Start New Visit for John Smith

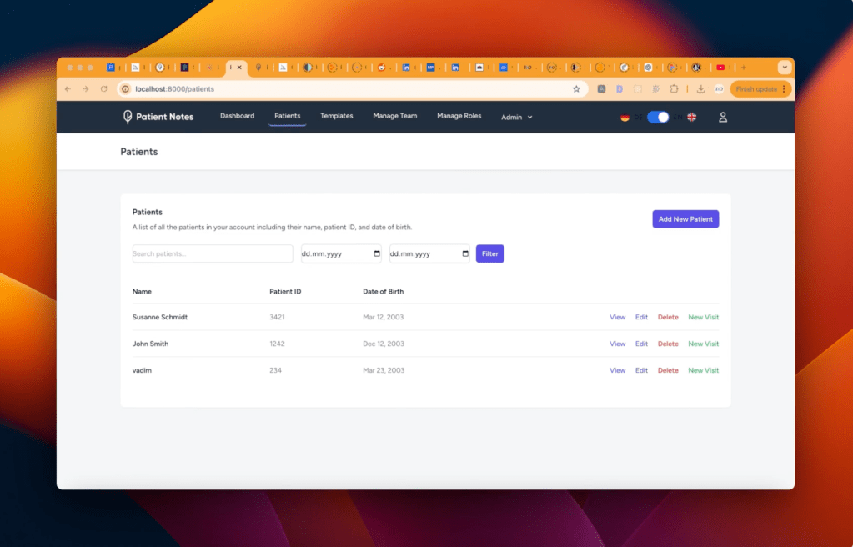[x=704, y=344]
